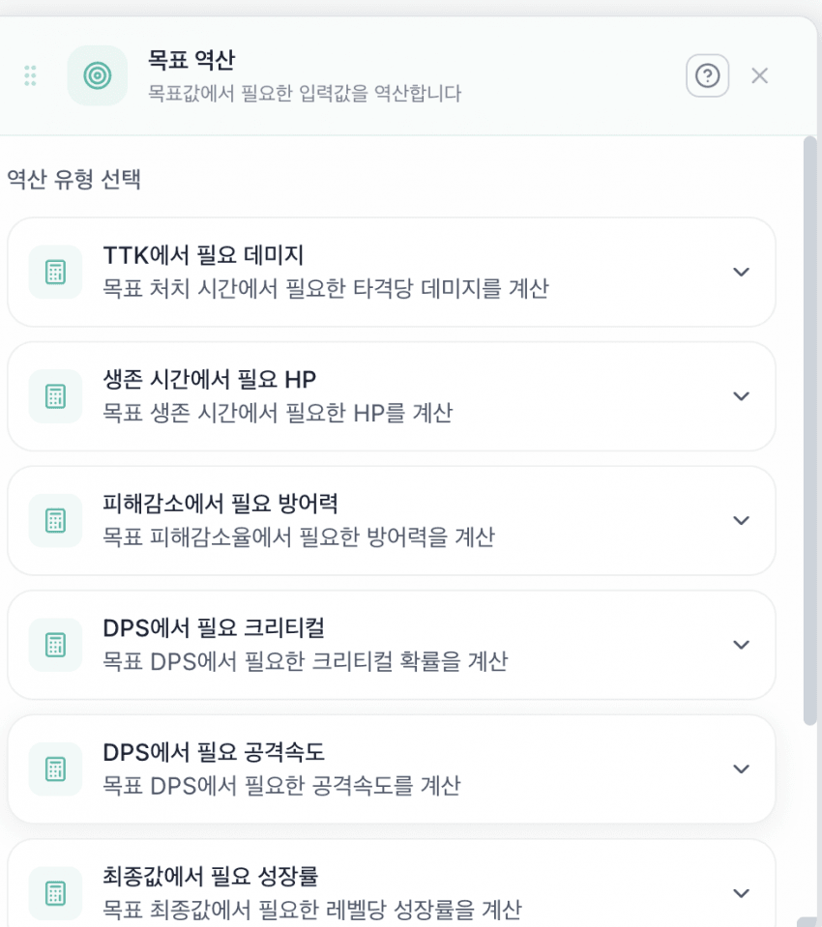Select the 피해감소에서 필요 방어력 title
Viewport: 822px width, 927px height.
coord(220,503)
